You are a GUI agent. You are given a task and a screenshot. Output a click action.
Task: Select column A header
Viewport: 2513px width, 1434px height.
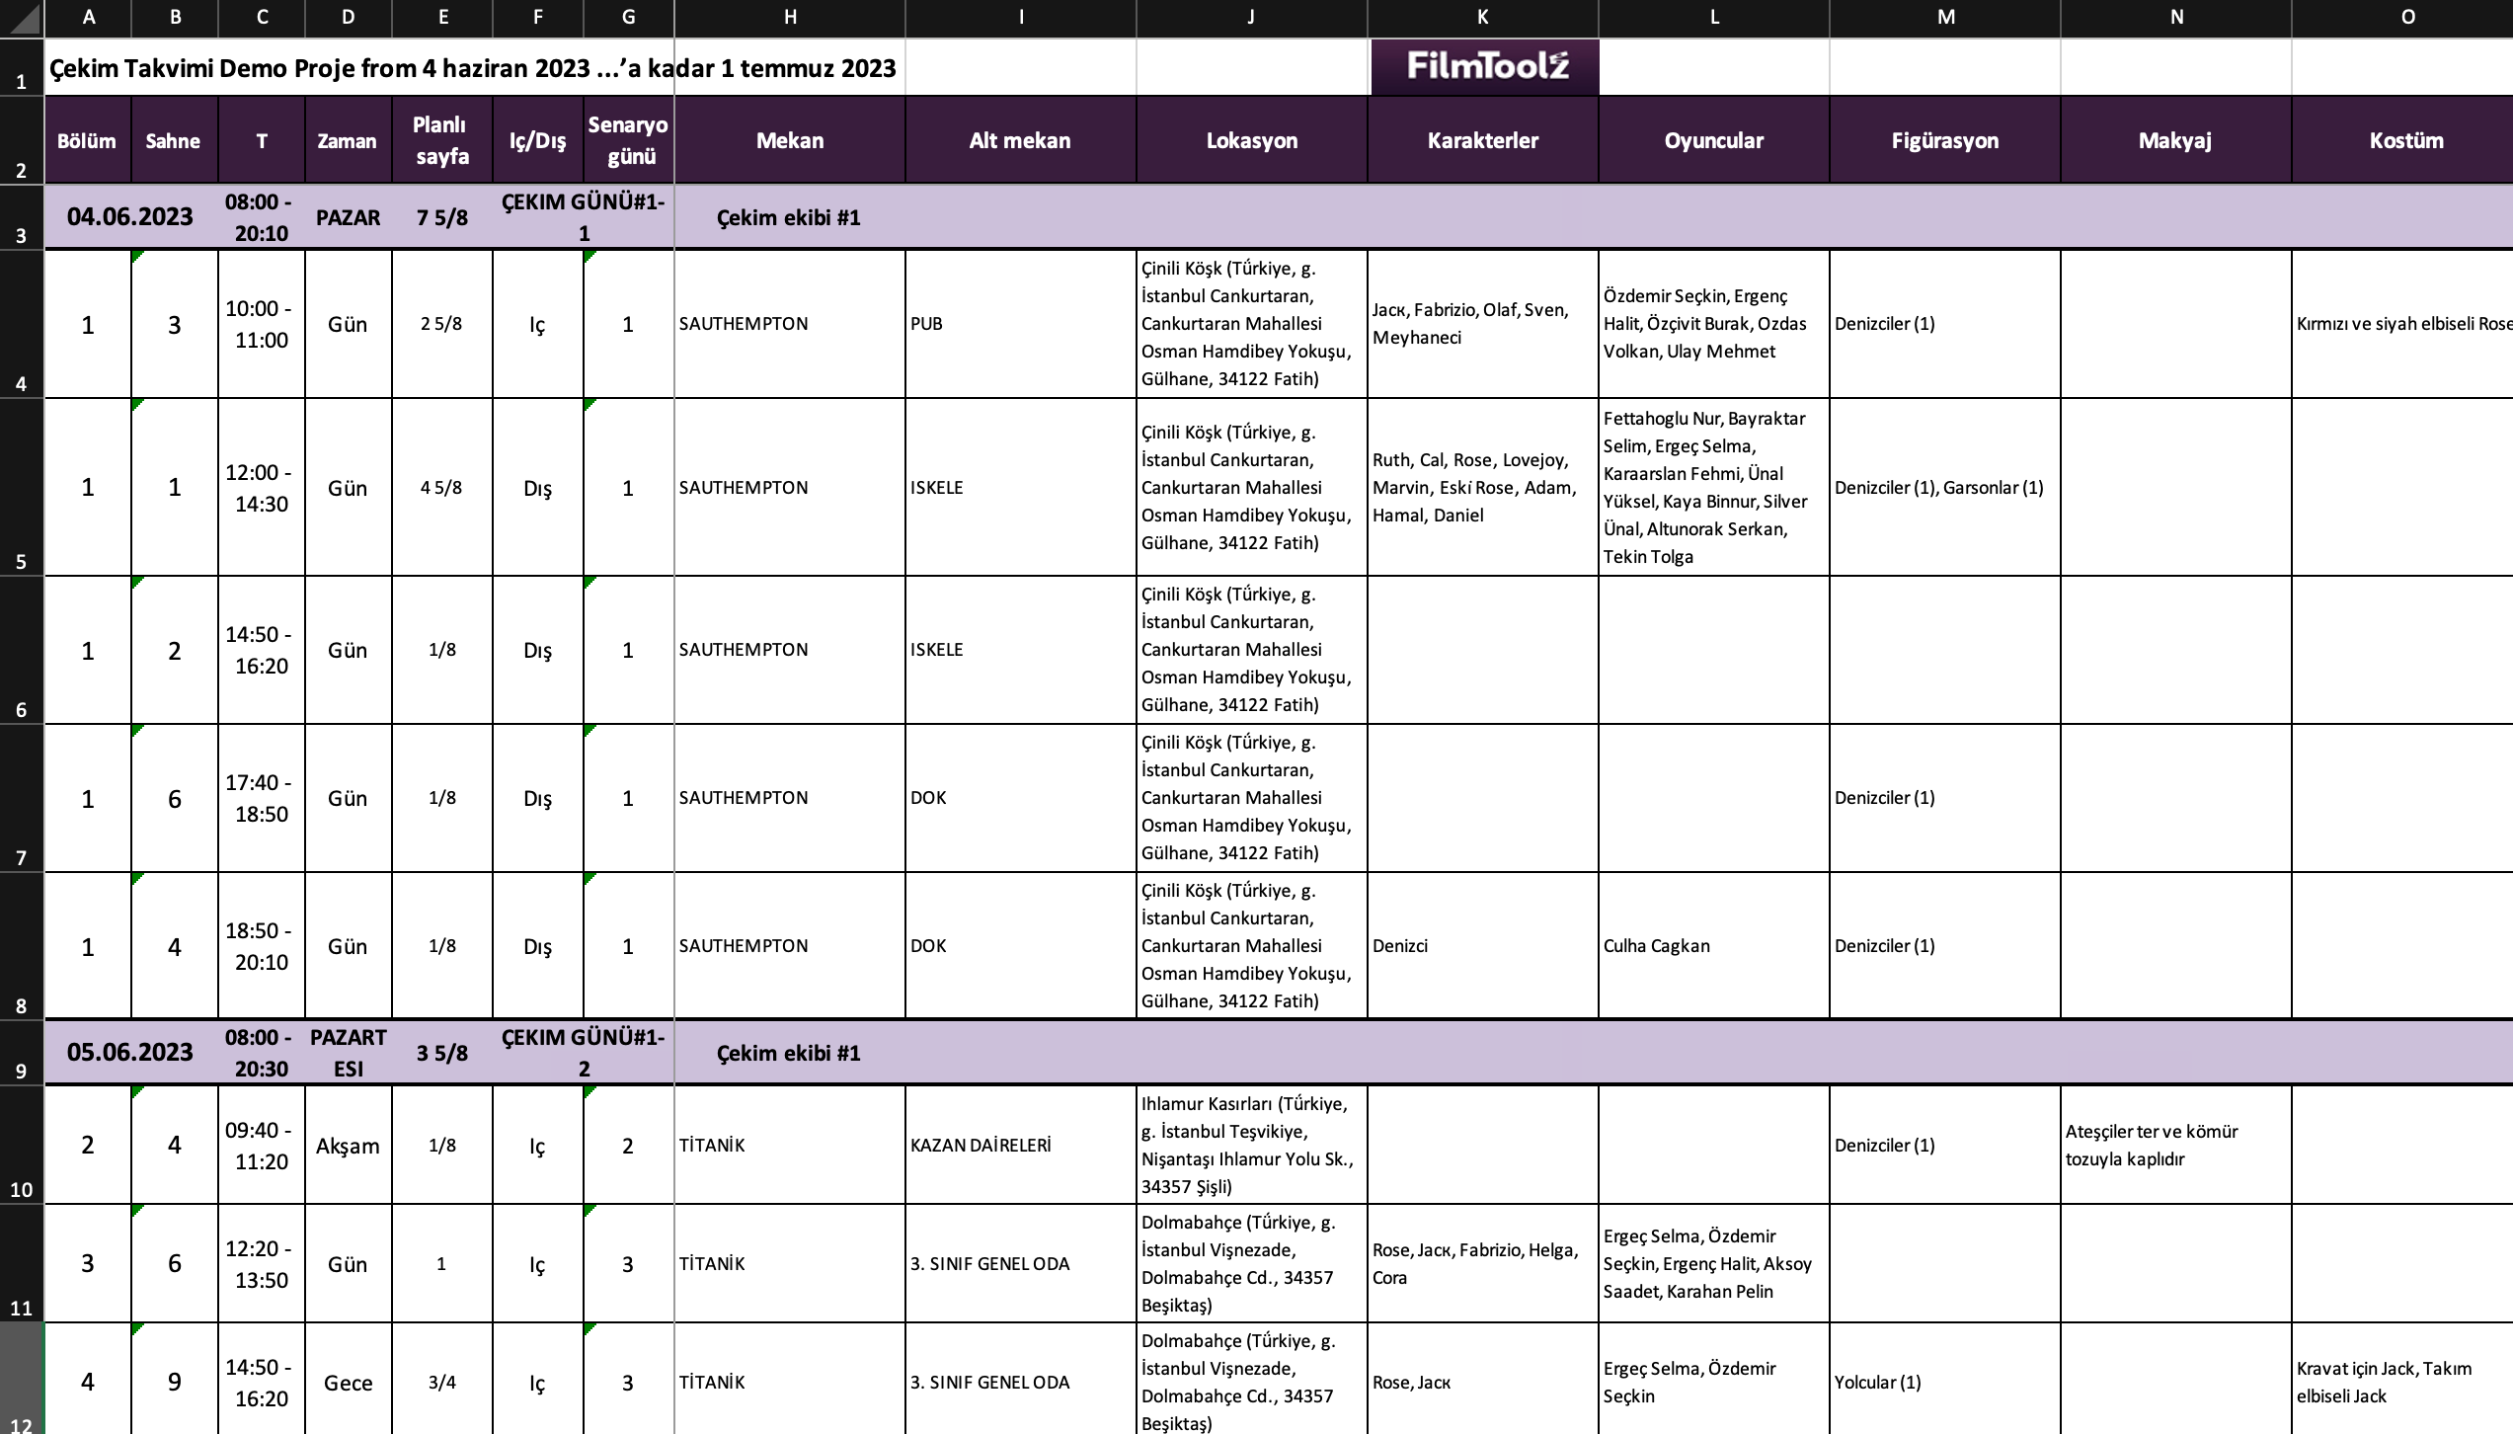[89, 17]
